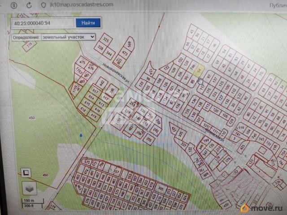Select parcel 1157 on the map

pyautogui.click(x=79, y=71)
